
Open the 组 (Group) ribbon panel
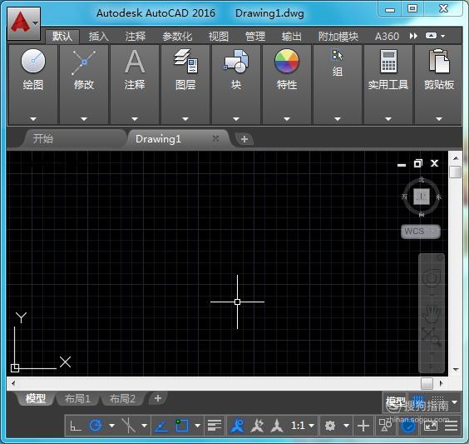click(338, 84)
